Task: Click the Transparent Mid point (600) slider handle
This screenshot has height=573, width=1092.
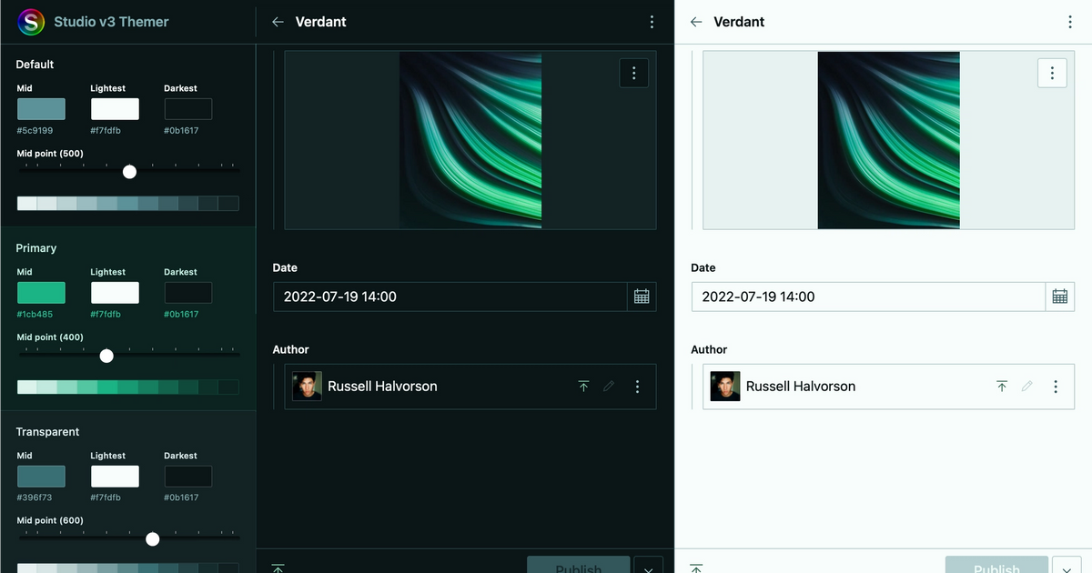Action: click(152, 539)
